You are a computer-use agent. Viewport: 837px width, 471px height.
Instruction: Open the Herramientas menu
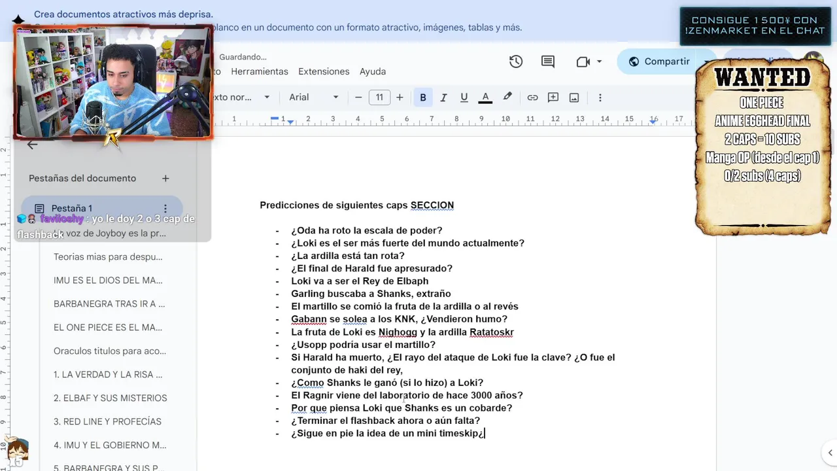260,71
